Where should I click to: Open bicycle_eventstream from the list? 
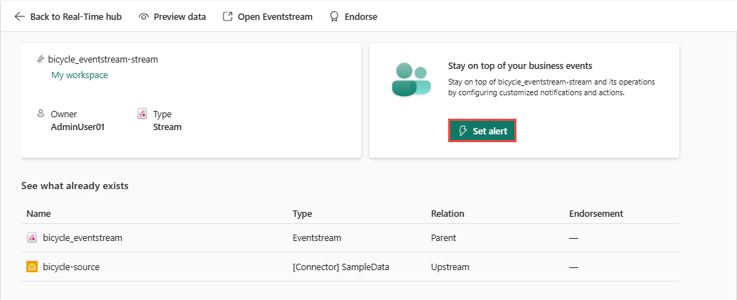(83, 238)
